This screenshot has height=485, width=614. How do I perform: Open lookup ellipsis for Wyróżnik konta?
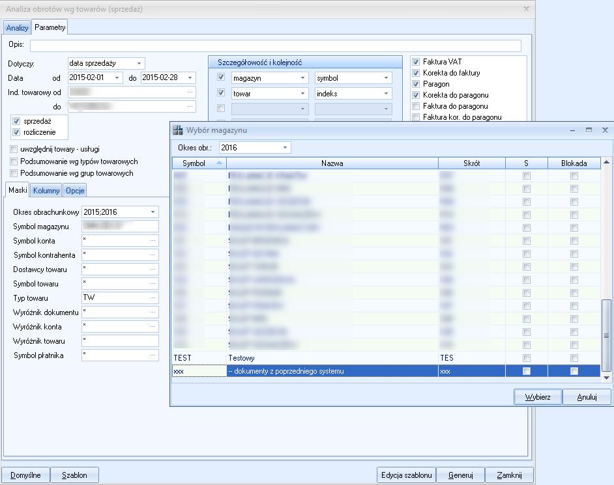(153, 327)
